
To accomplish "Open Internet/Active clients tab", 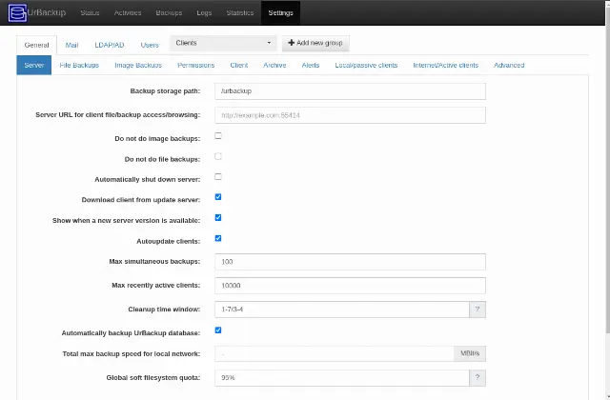I will (x=446, y=66).
